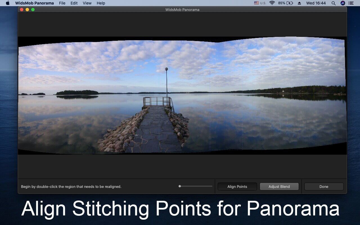Open the Notification Center icon
This screenshot has height=225, width=360.
tap(351, 3)
